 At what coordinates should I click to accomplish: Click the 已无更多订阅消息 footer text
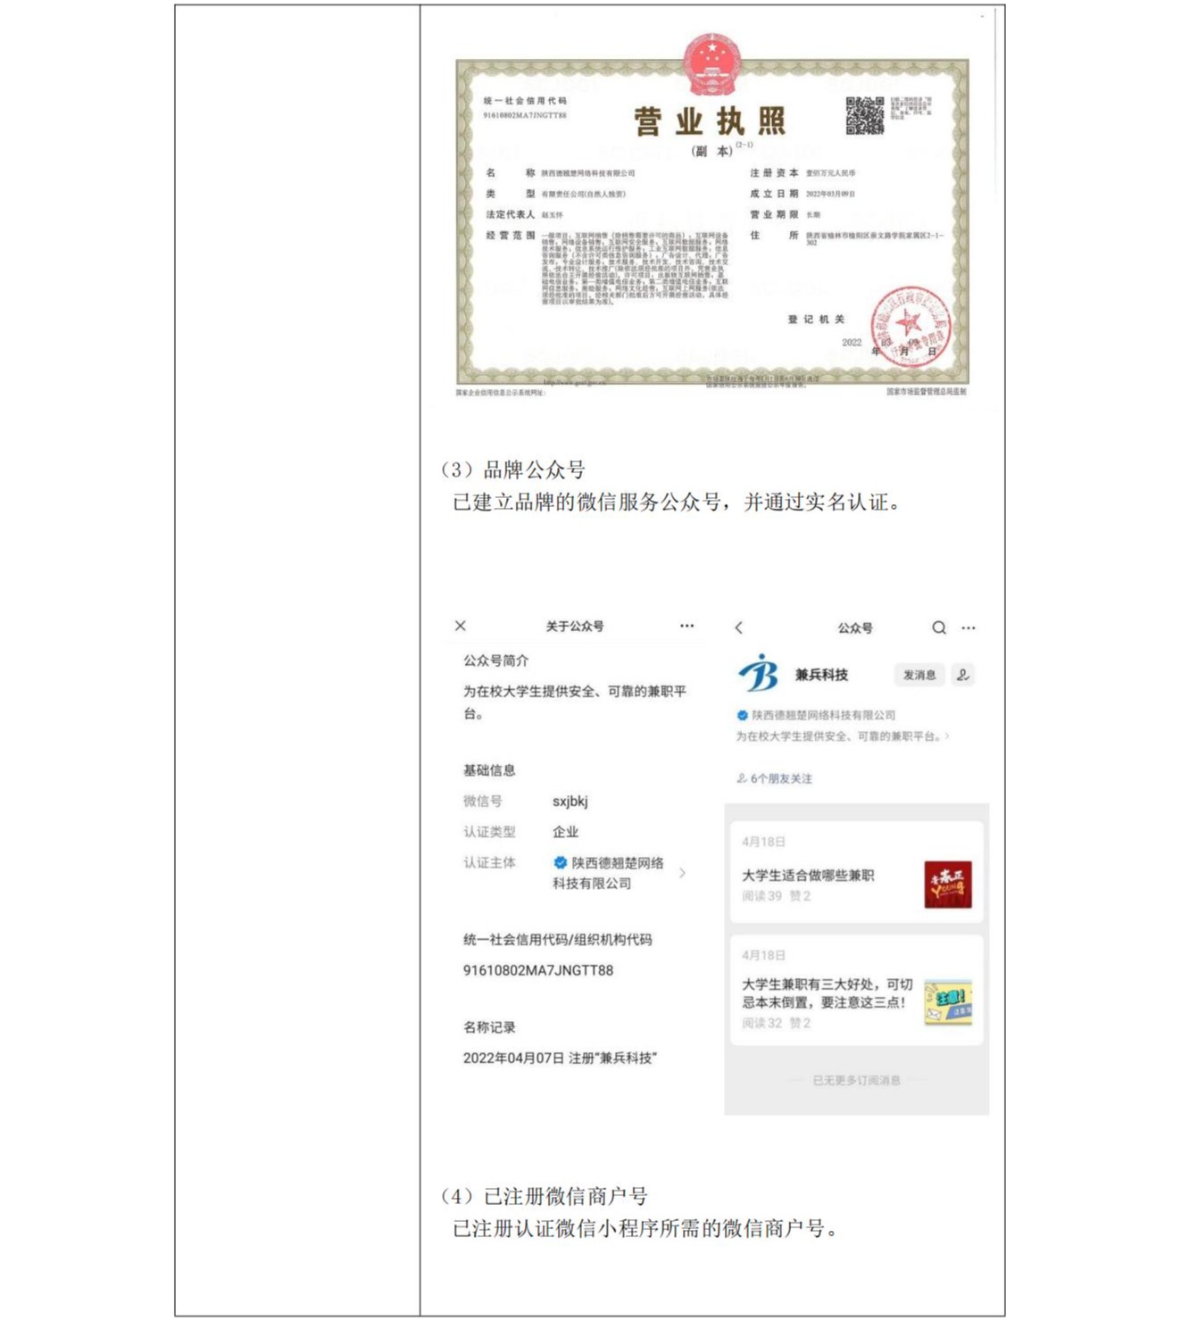pos(856,1080)
